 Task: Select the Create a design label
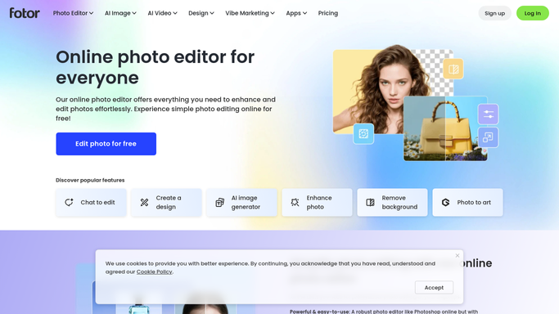169,202
